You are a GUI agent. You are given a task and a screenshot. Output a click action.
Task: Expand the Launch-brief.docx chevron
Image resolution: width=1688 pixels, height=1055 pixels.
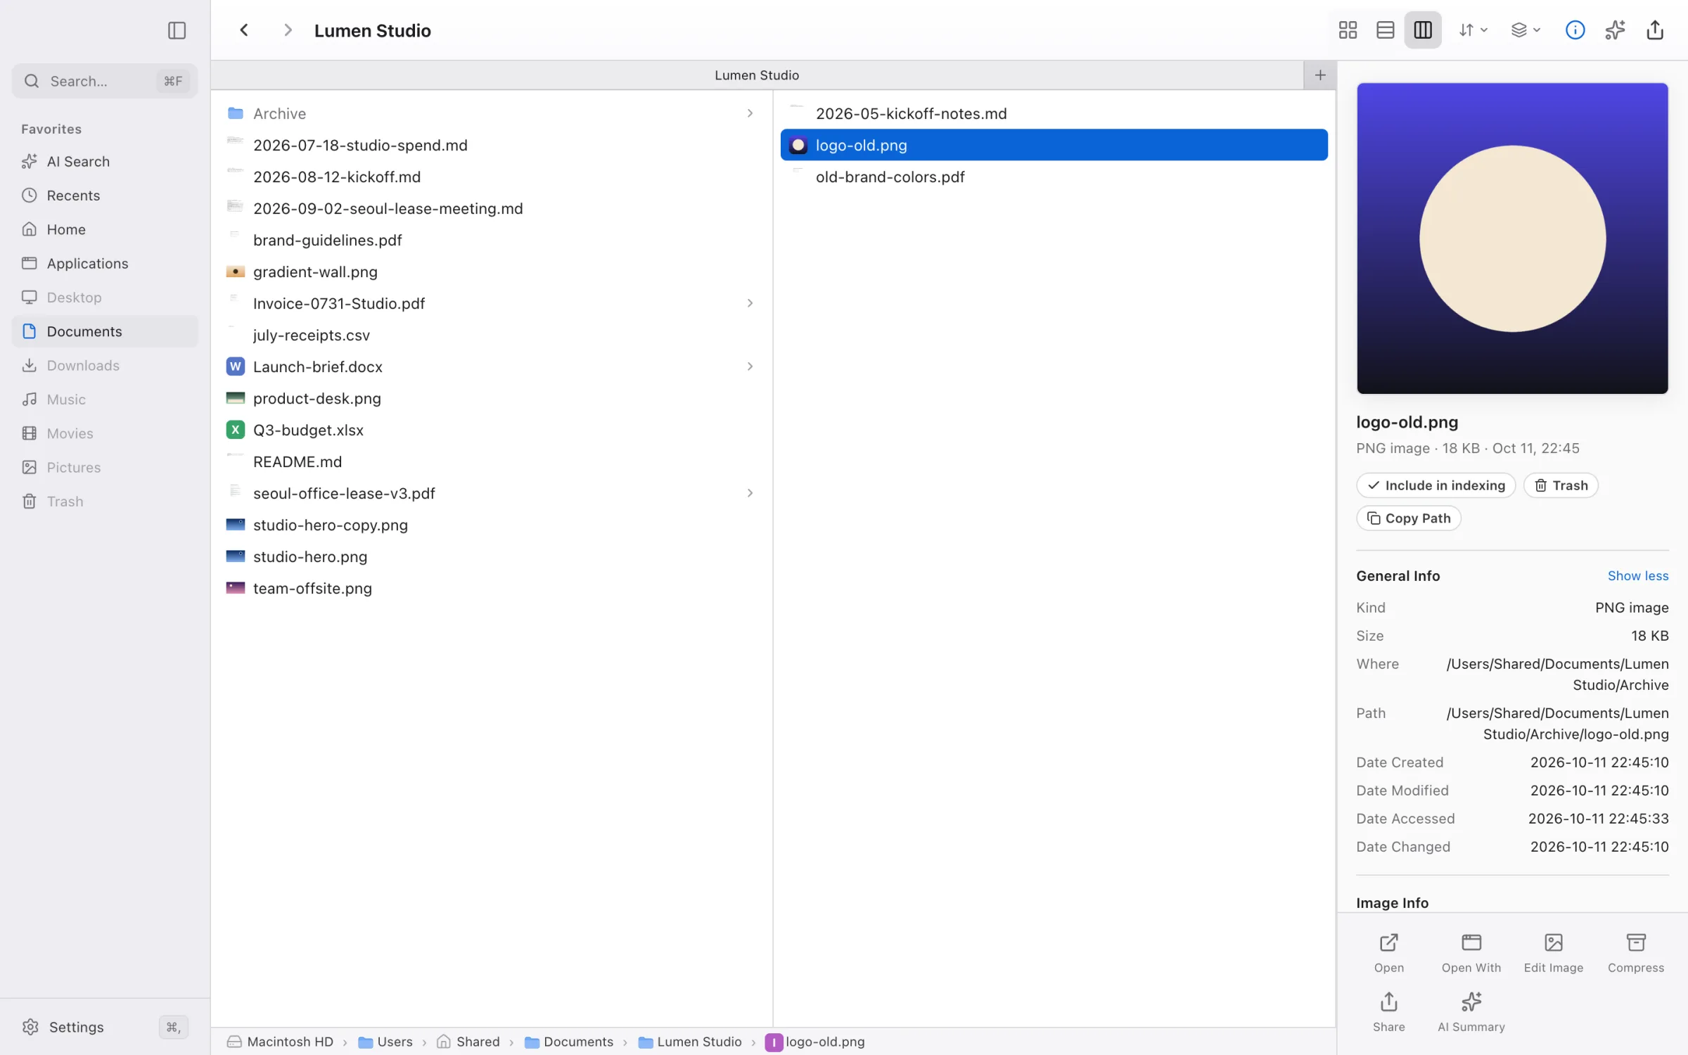click(x=750, y=366)
